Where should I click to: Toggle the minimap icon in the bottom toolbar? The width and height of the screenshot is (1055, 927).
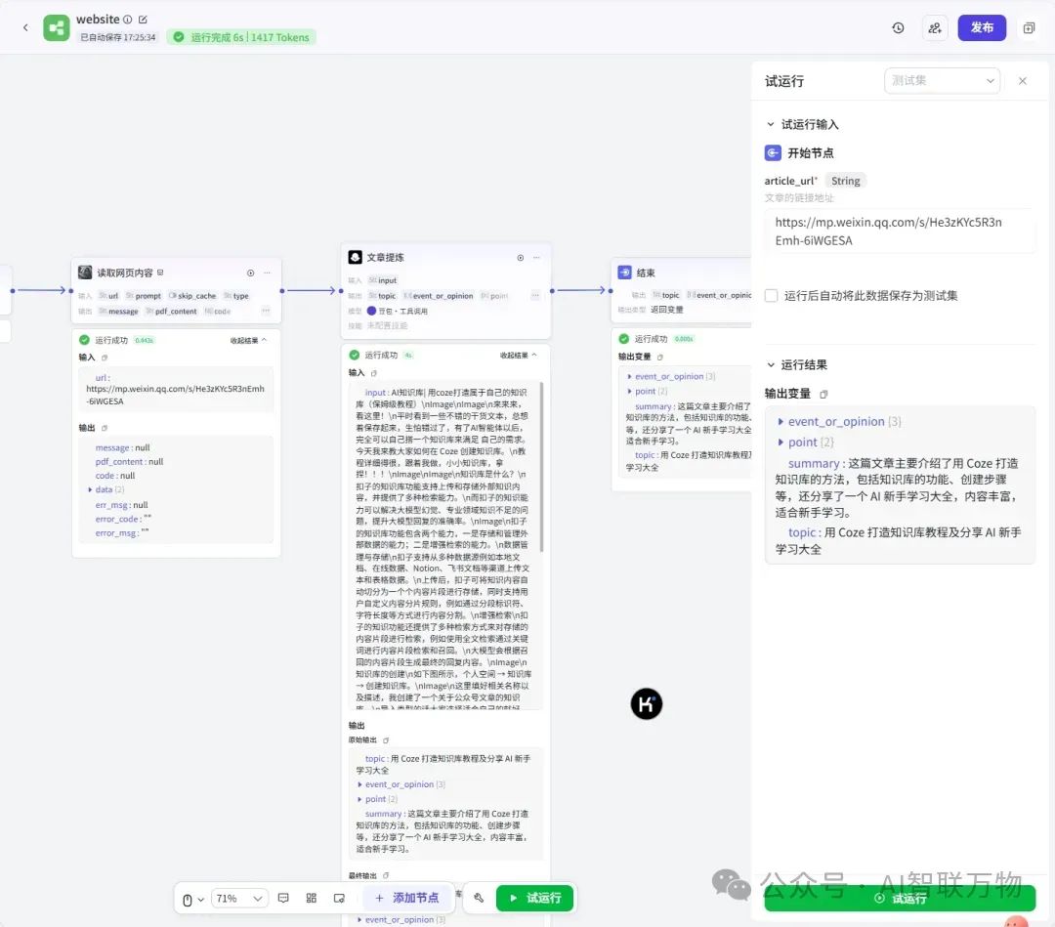click(339, 898)
